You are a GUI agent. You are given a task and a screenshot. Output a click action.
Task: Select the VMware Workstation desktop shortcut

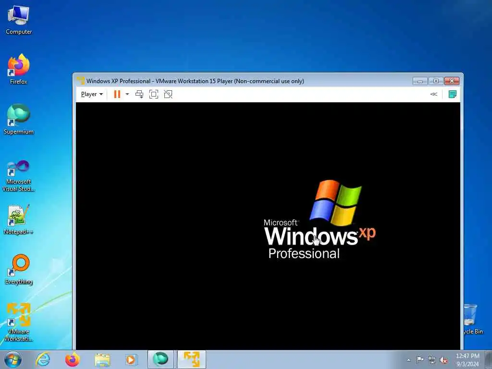point(19,322)
